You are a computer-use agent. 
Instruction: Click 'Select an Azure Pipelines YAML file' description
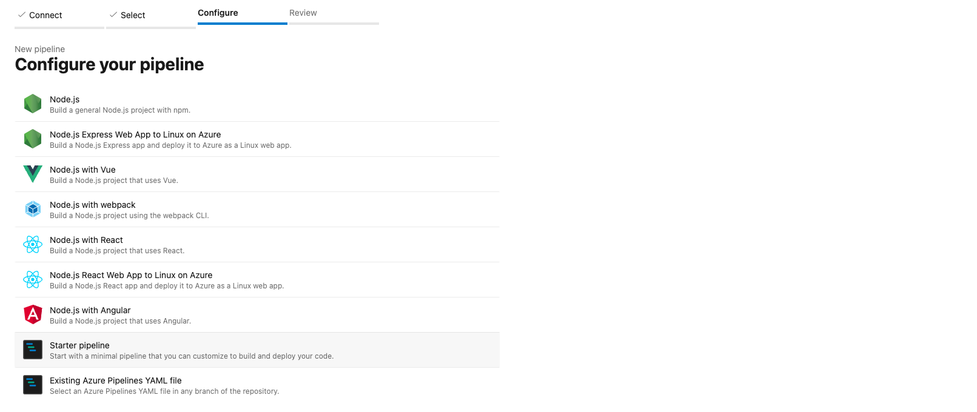coord(164,391)
